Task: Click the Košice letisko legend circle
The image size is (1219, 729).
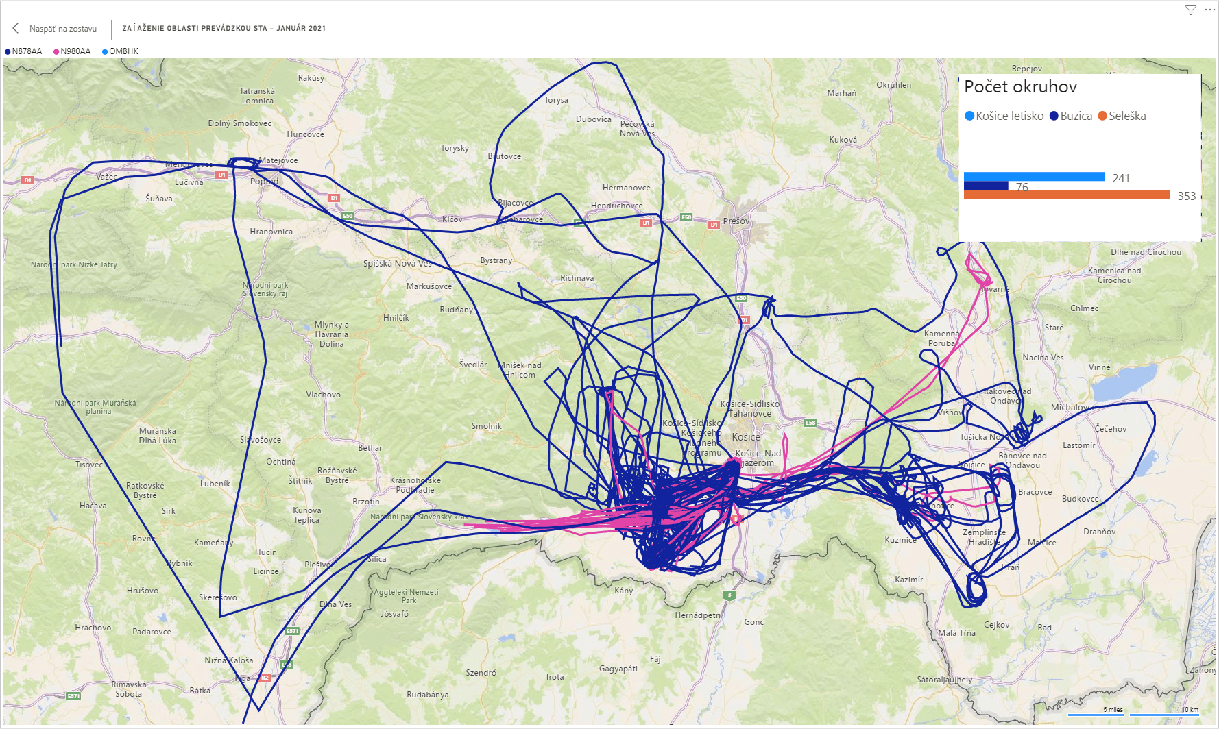Action: [x=969, y=116]
